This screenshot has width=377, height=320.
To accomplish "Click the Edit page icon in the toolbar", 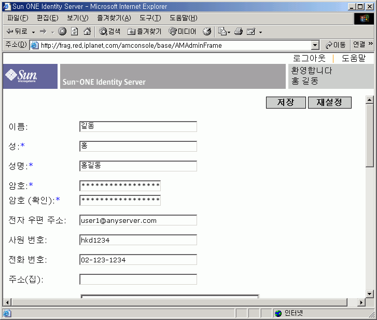I will click(251, 31).
